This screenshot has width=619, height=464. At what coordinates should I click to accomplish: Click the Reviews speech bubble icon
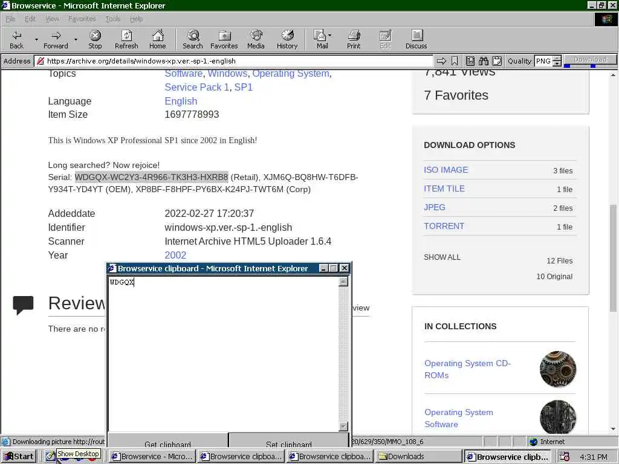point(24,305)
